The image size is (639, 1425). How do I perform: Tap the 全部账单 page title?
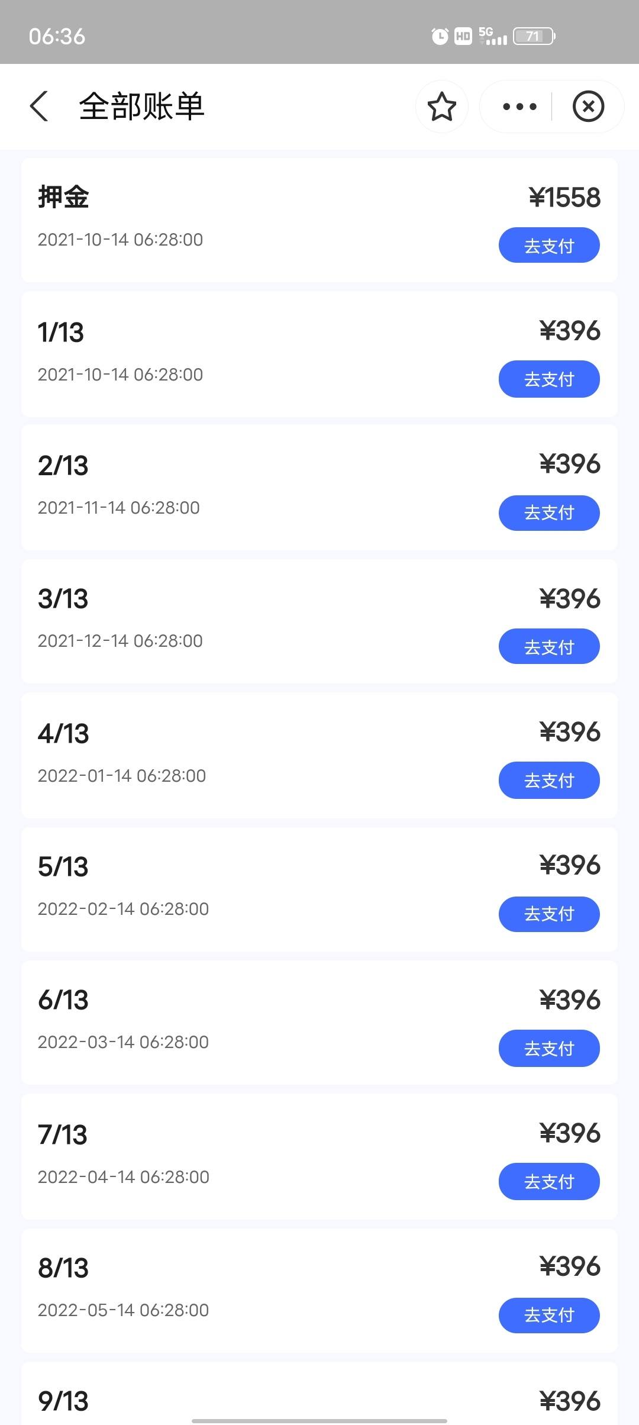tap(142, 107)
